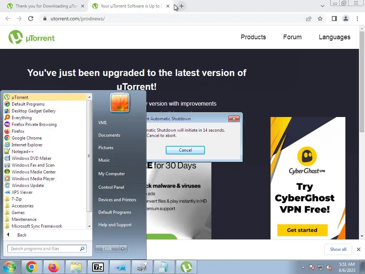Bookmark this page with the star icon
The height and width of the screenshot is (274, 365).
point(320,19)
